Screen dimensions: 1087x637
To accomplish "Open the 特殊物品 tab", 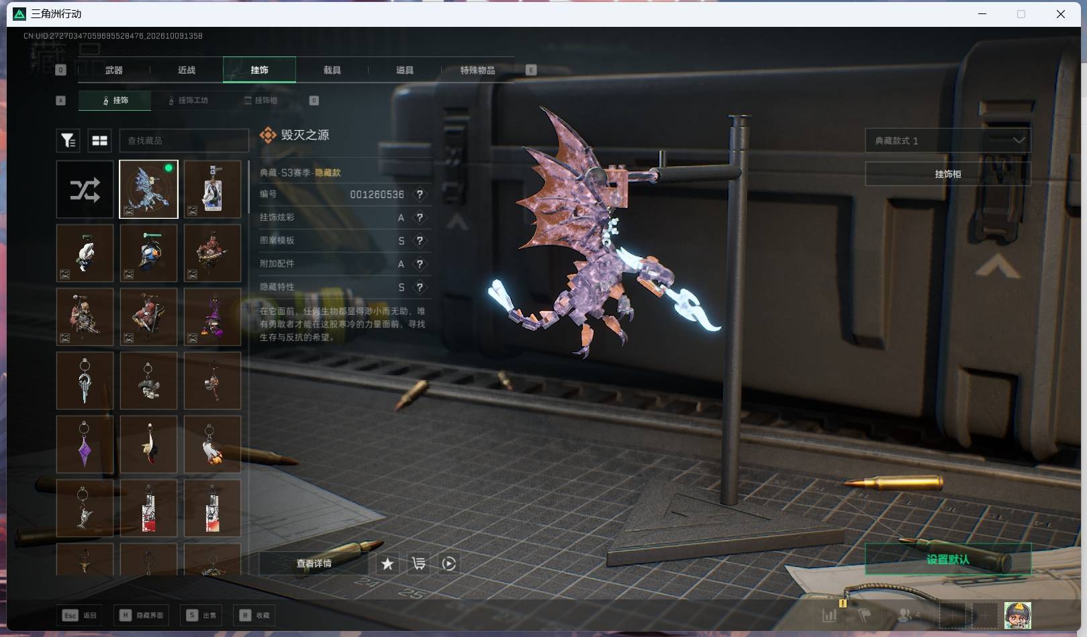I will [477, 70].
